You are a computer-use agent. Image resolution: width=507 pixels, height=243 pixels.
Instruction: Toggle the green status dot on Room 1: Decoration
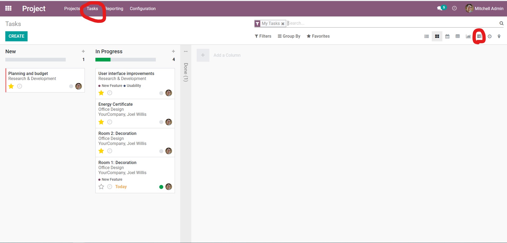(161, 187)
